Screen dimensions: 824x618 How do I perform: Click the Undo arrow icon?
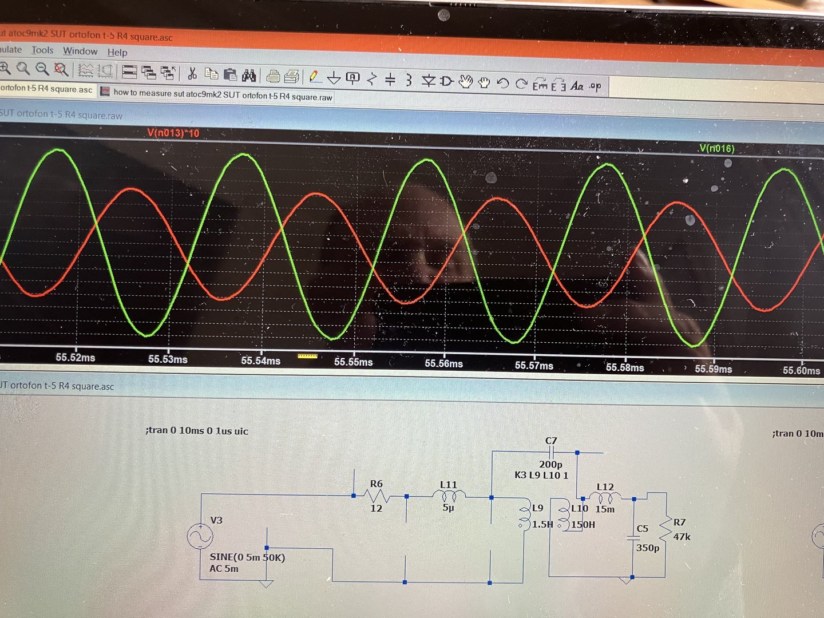[503, 83]
